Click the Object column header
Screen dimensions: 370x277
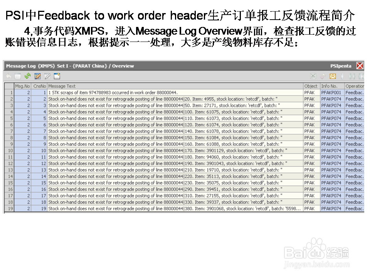(311, 86)
